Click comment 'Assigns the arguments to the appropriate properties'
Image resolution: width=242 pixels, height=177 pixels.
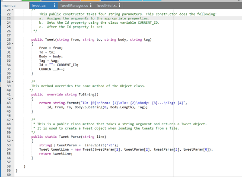click(x=98, y=18)
